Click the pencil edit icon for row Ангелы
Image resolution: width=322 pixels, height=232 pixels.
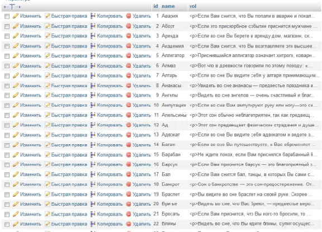click(16, 95)
